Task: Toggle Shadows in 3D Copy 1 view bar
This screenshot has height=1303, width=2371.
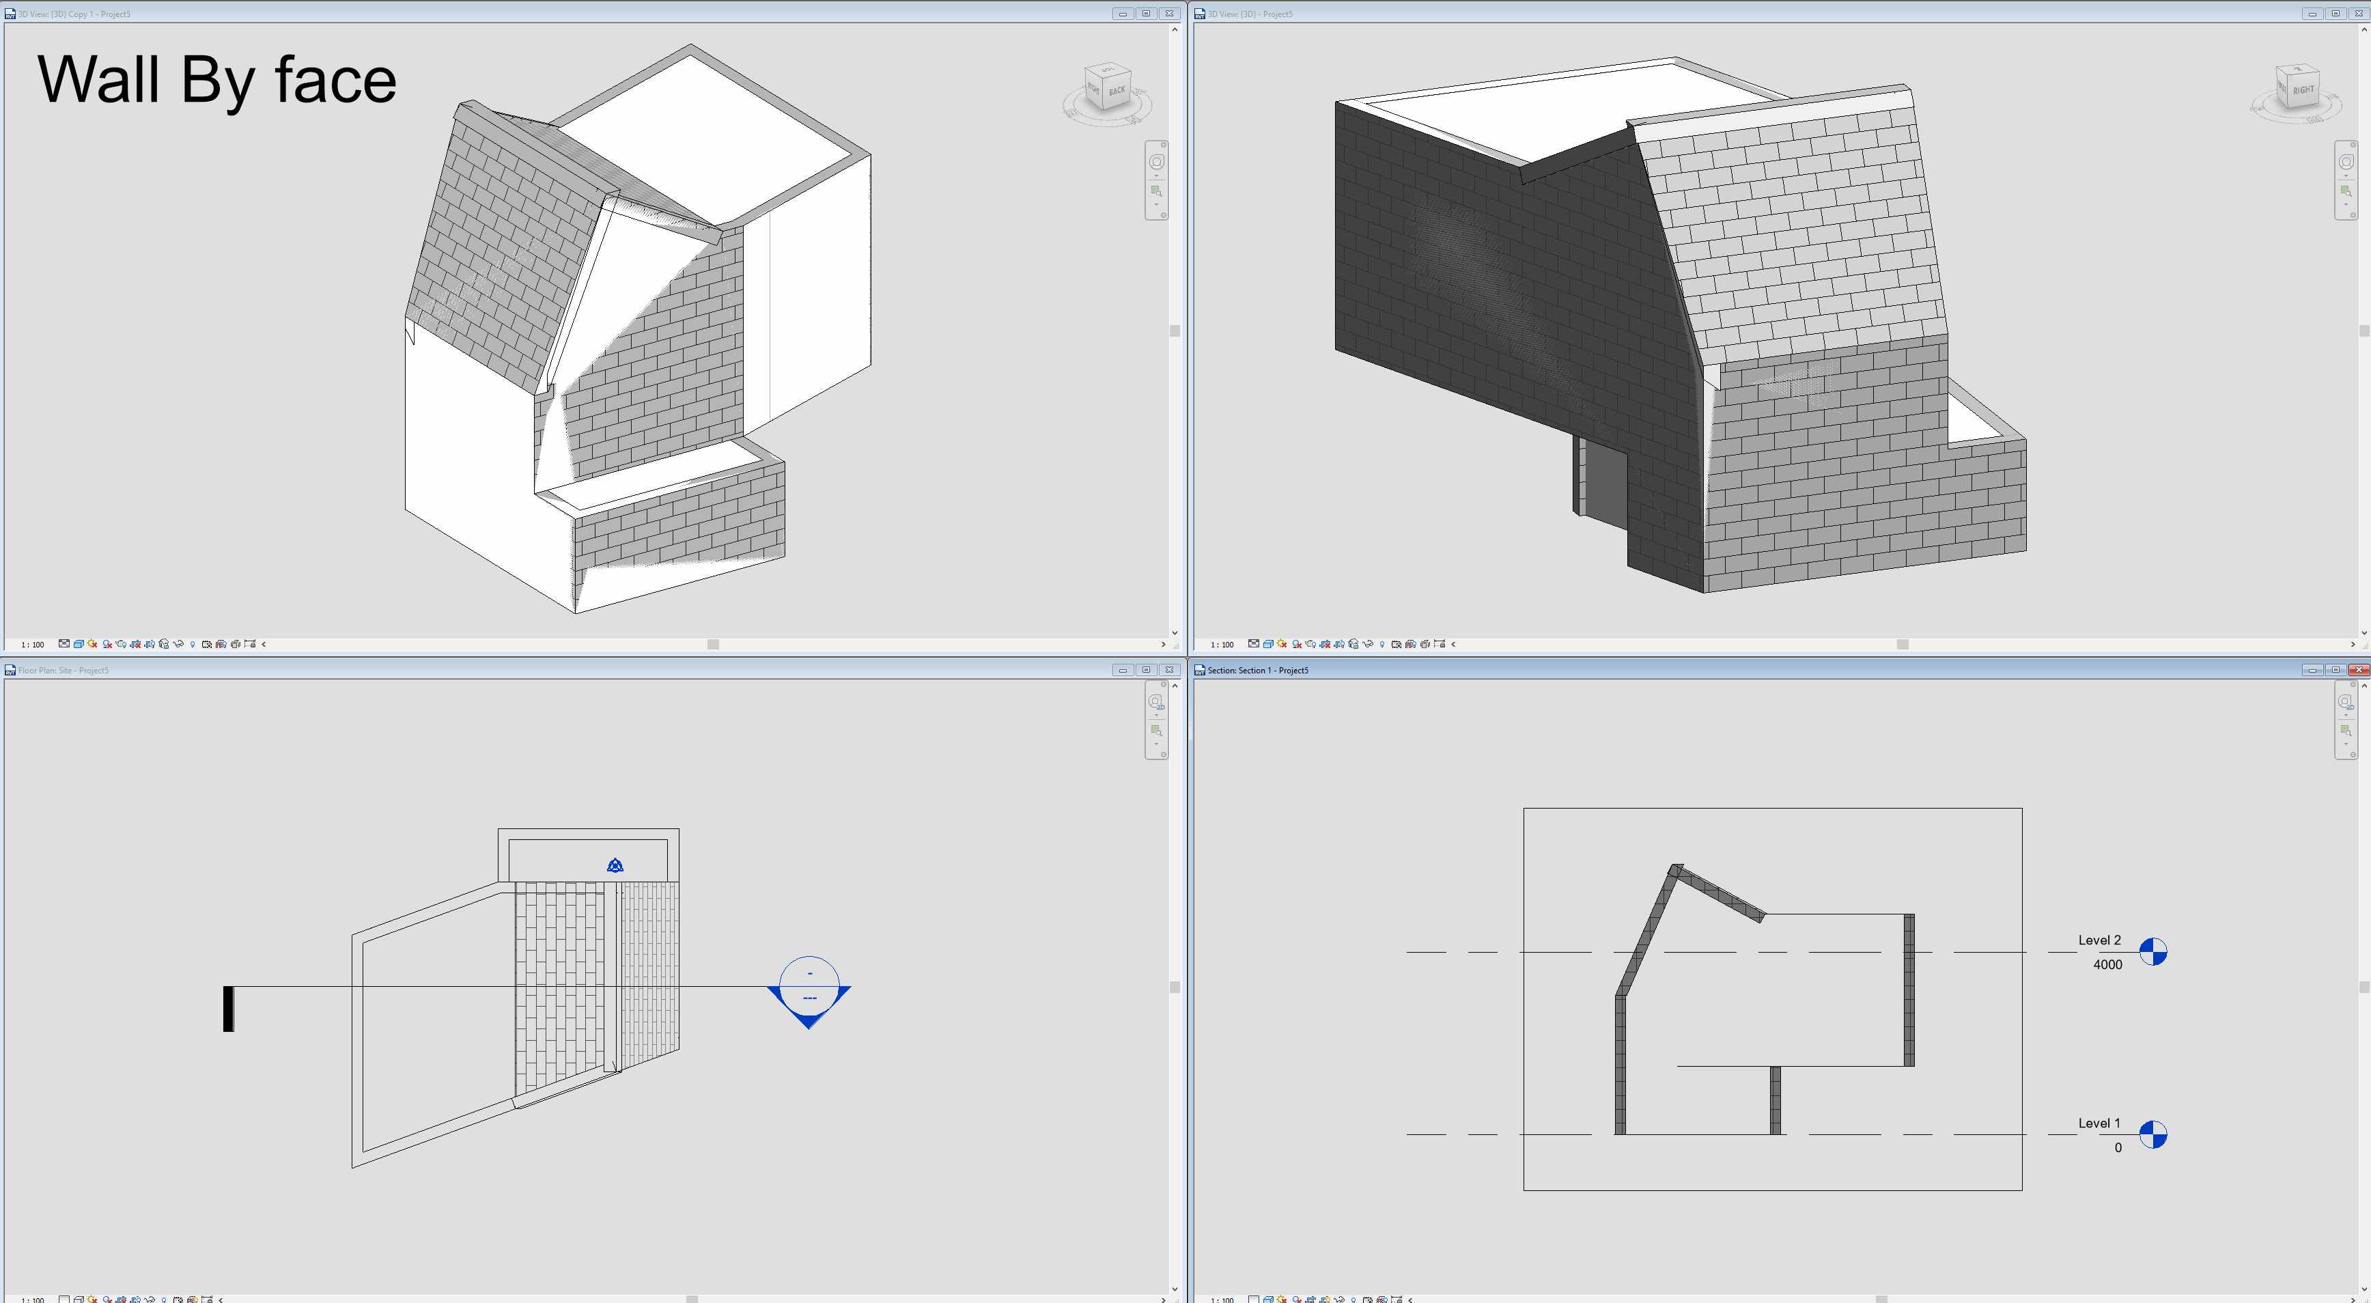Action: tap(107, 644)
